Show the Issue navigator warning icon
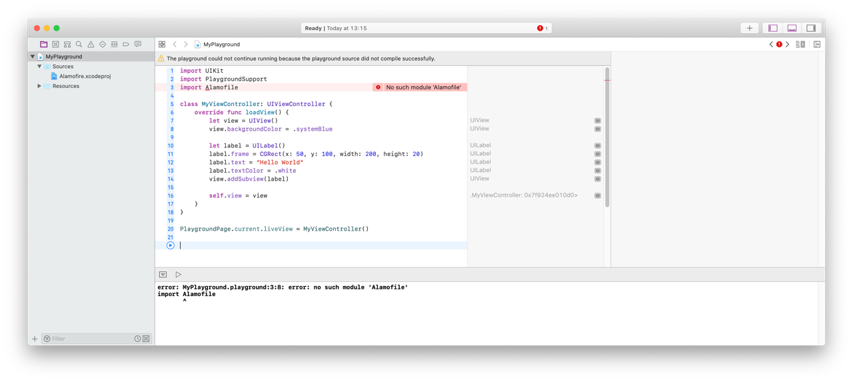This screenshot has width=853, height=382. 91,45
